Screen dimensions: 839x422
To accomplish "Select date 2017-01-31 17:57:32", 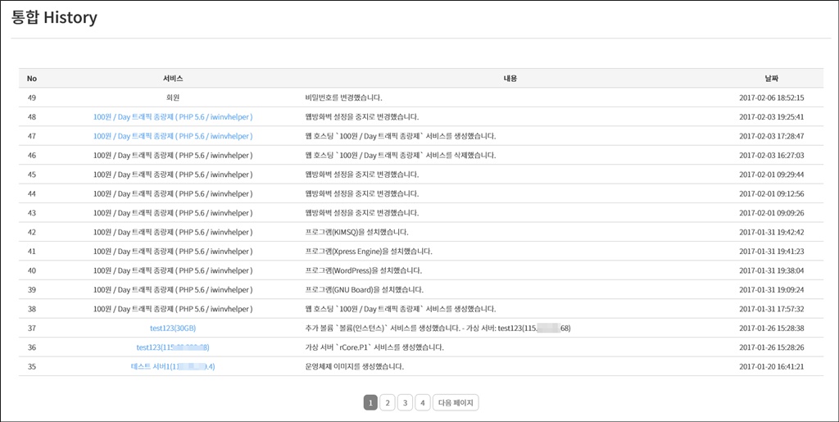I will 772,309.
